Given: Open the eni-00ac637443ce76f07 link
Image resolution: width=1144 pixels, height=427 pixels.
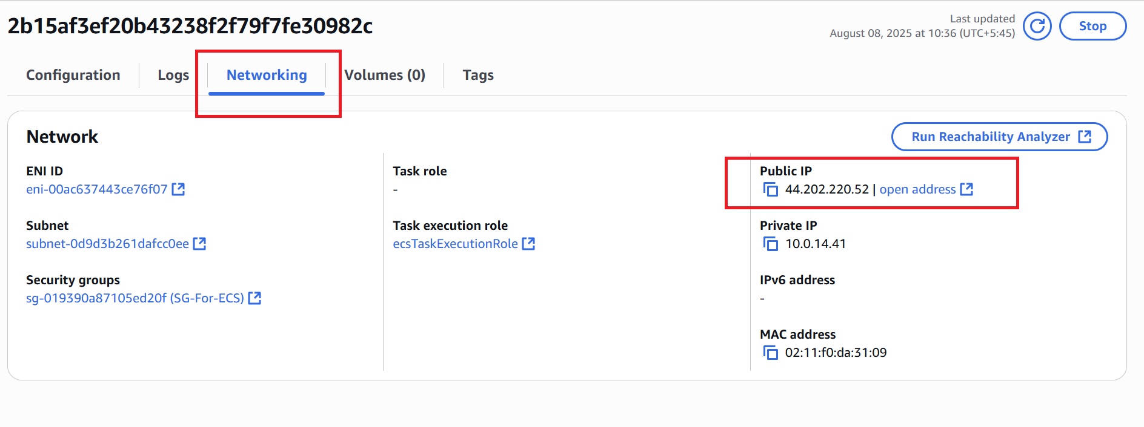Looking at the screenshot, I should coord(97,189).
